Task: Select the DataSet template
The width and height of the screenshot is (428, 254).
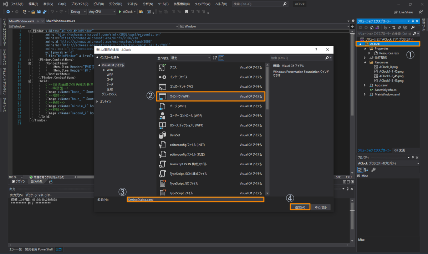Action: pyautogui.click(x=211, y=135)
